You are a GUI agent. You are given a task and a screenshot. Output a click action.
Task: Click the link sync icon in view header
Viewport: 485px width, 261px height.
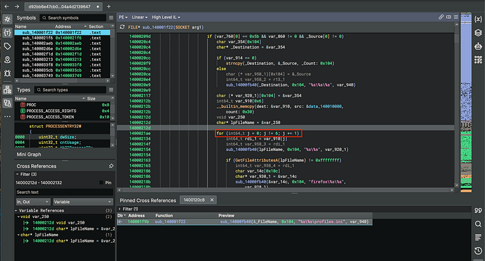[441, 17]
